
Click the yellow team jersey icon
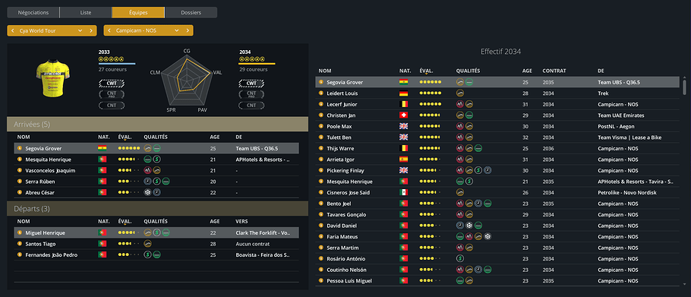(x=53, y=78)
